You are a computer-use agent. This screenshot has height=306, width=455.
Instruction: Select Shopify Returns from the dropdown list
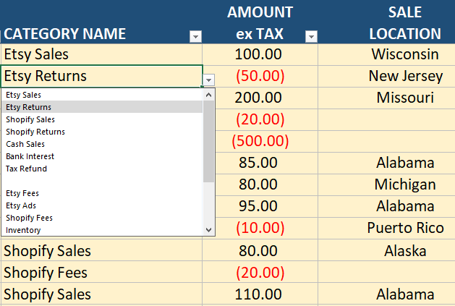pos(102,132)
